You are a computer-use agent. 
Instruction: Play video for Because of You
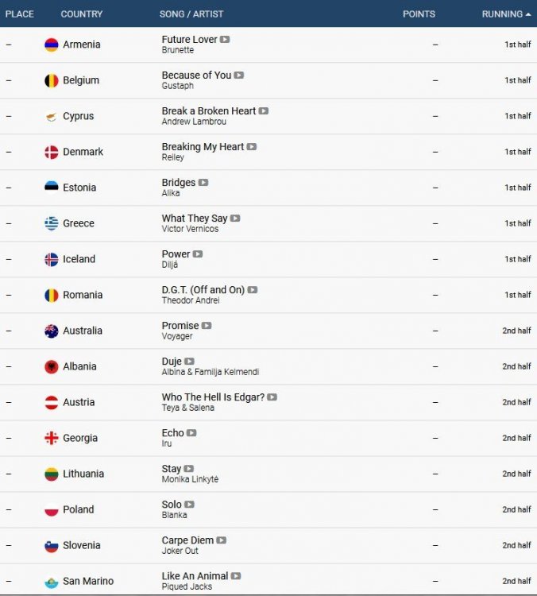(x=239, y=75)
